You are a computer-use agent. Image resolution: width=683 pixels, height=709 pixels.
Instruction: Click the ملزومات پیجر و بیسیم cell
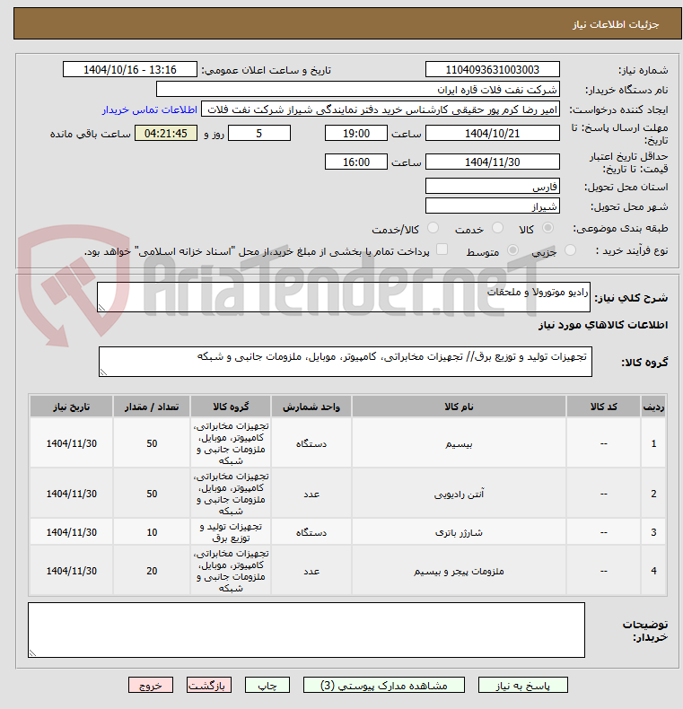(459, 571)
